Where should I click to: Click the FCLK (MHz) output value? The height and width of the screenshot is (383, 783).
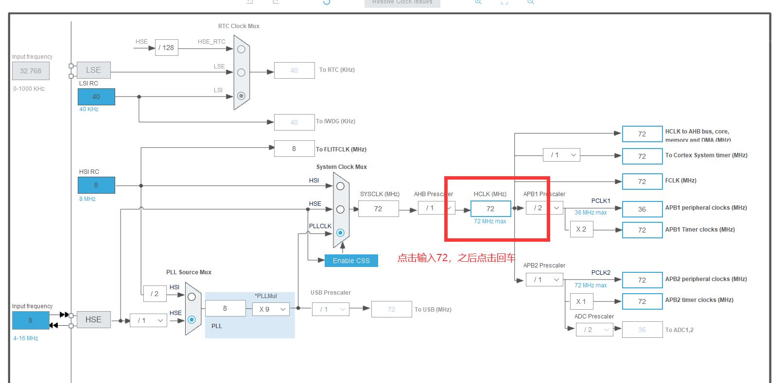point(642,182)
